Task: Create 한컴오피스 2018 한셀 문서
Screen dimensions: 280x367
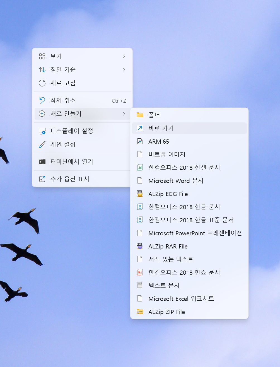Action: pyautogui.click(x=189, y=167)
